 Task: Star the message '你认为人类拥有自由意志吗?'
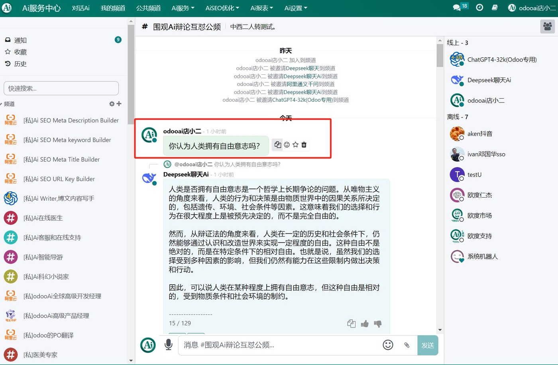click(x=295, y=145)
